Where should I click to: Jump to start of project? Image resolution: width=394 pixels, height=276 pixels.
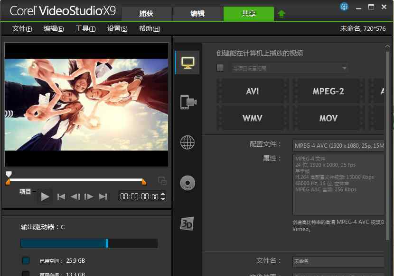(61, 197)
